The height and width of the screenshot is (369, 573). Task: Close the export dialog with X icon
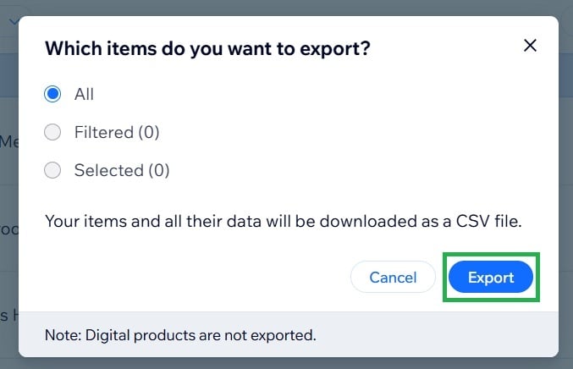click(x=530, y=46)
